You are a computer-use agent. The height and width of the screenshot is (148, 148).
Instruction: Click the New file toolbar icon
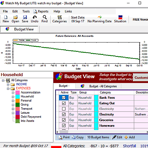[6, 17]
